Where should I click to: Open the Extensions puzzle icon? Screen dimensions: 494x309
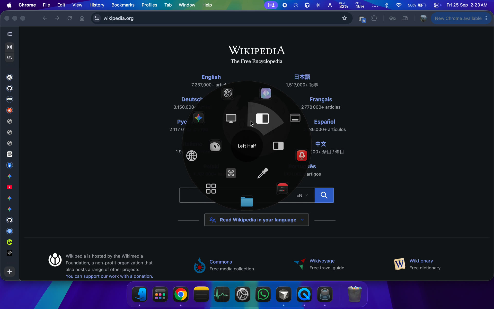pyautogui.click(x=374, y=18)
